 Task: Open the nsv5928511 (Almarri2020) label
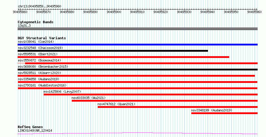(39, 73)
